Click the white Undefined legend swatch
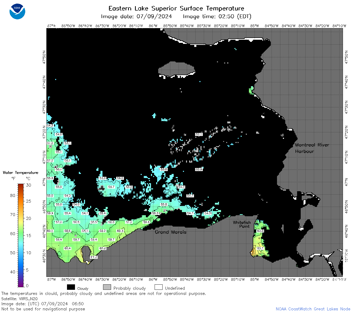 click(158, 287)
